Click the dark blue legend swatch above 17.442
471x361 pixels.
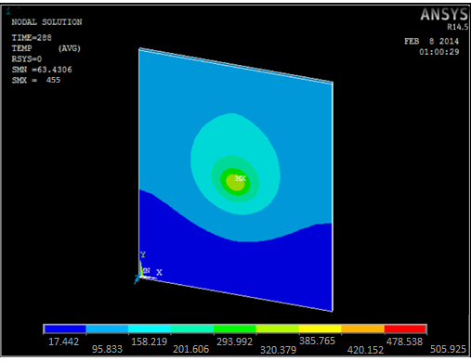[65, 329]
